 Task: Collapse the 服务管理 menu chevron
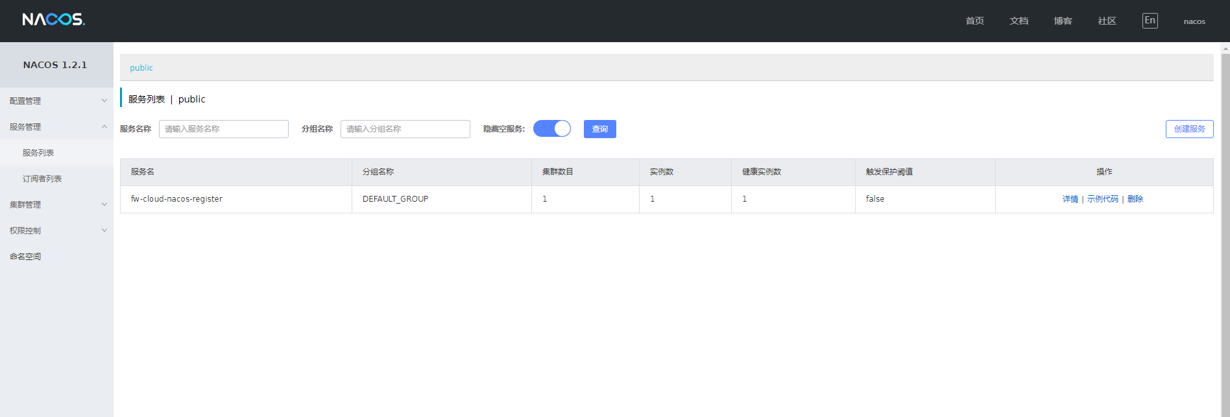point(104,126)
